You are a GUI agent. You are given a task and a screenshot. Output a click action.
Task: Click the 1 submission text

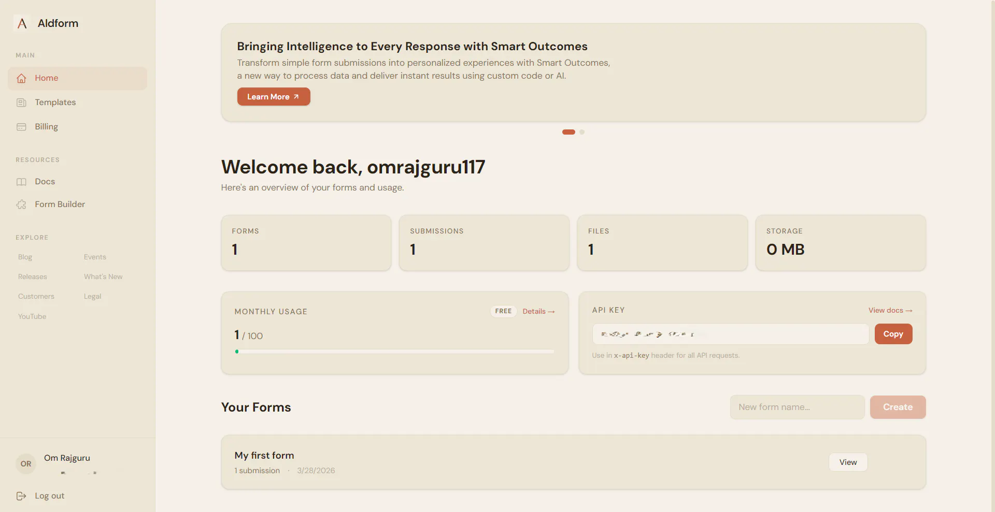coord(257,471)
